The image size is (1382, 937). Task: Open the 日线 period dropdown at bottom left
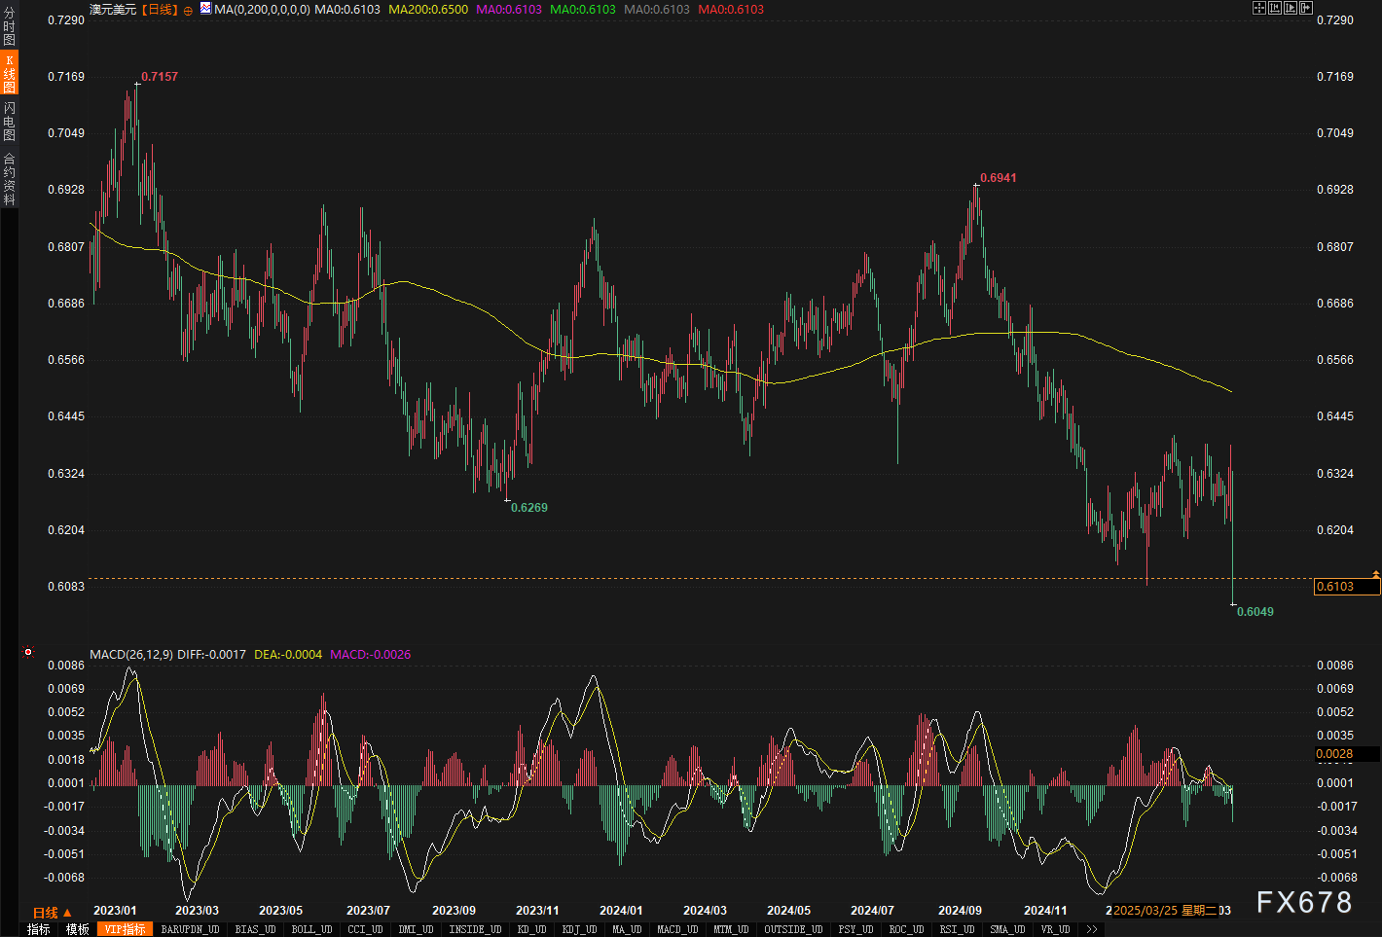[x=52, y=913]
